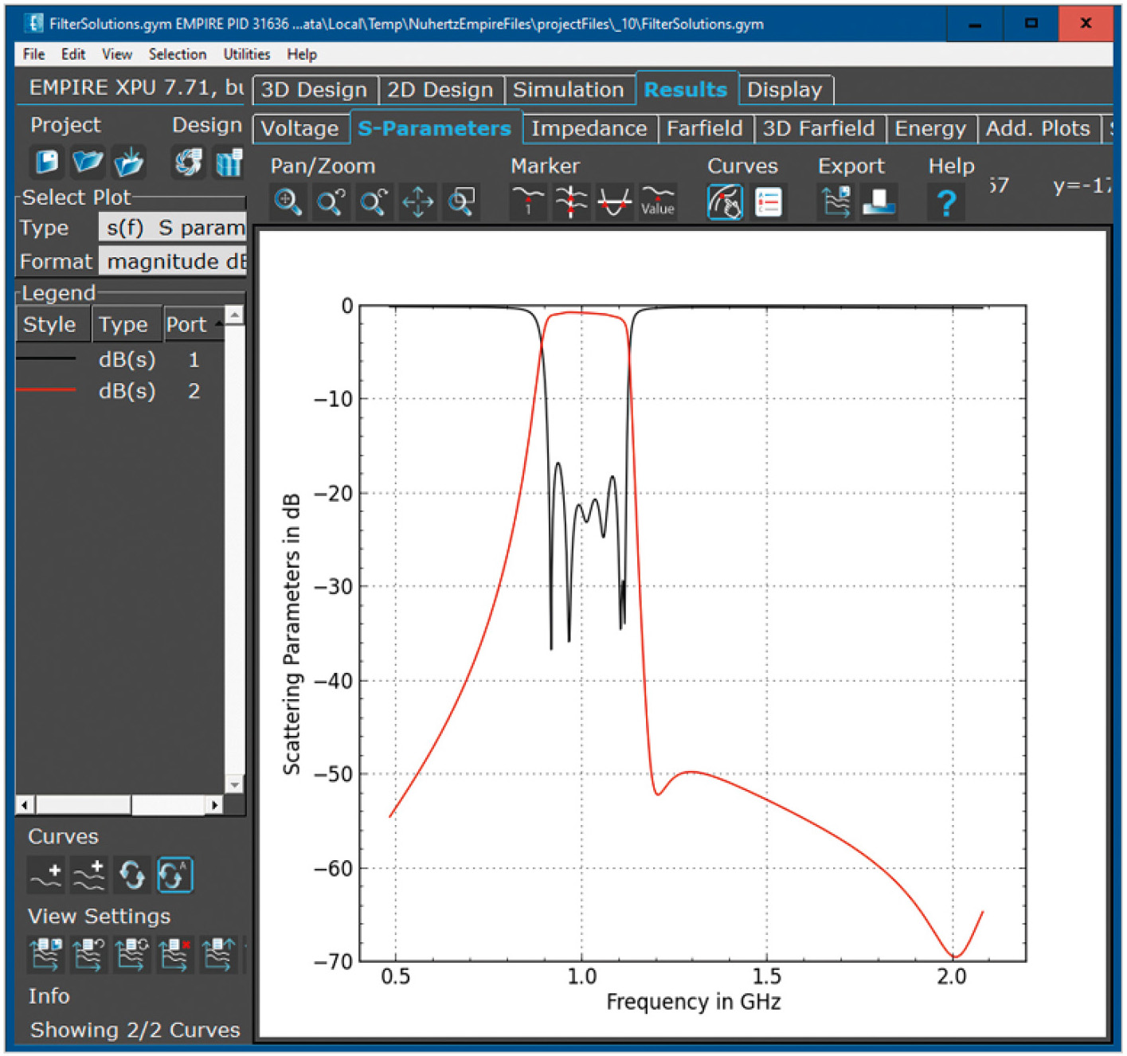Export plot data with the curve export icon
The image size is (1127, 1056).
(x=835, y=201)
